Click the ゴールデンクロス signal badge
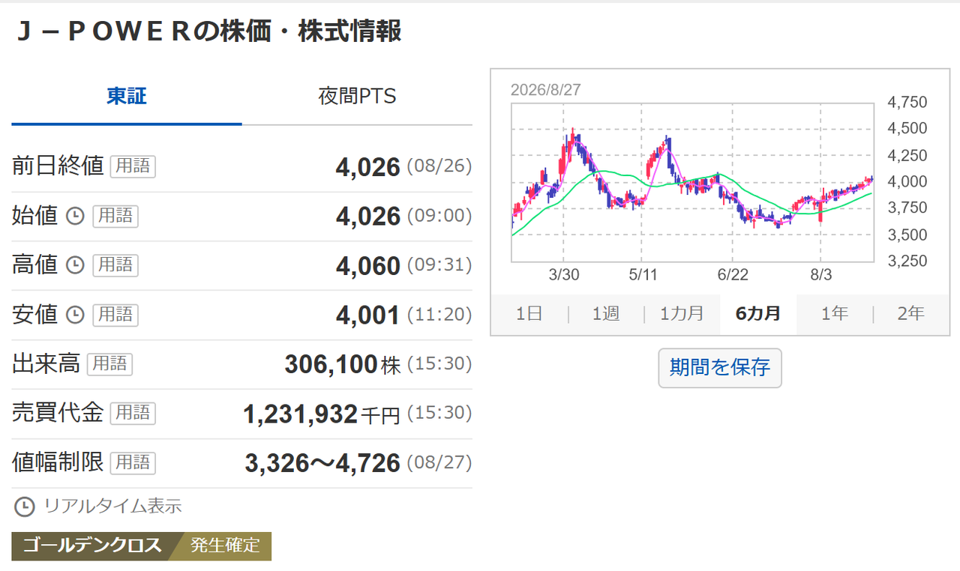 [x=93, y=546]
